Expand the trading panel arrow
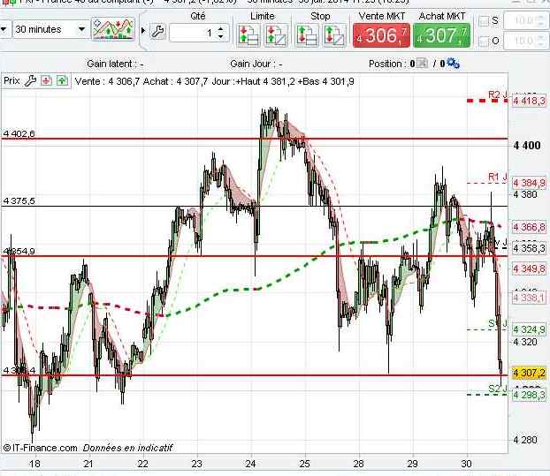This screenshot has width=550, height=476. [143, 31]
